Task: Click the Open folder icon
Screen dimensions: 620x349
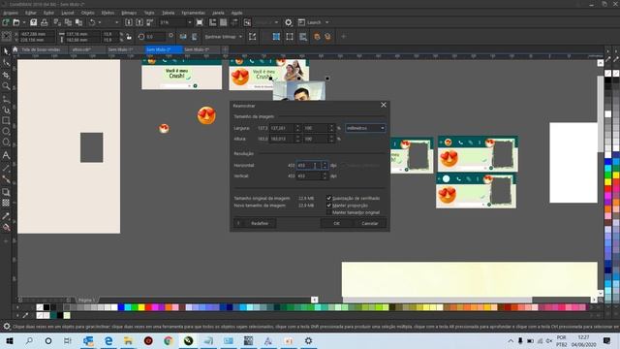Action: click(16, 22)
